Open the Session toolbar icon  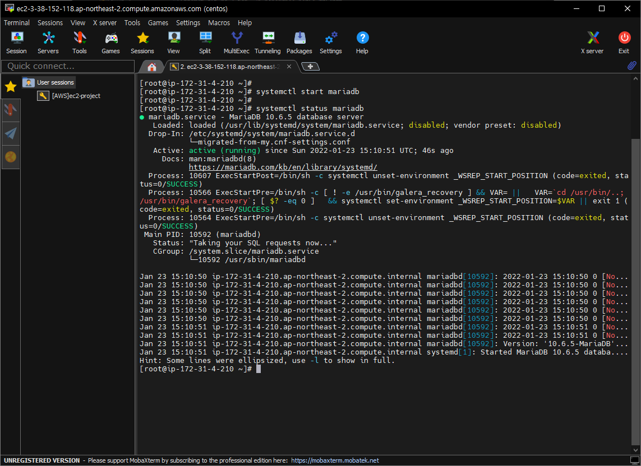tap(16, 43)
